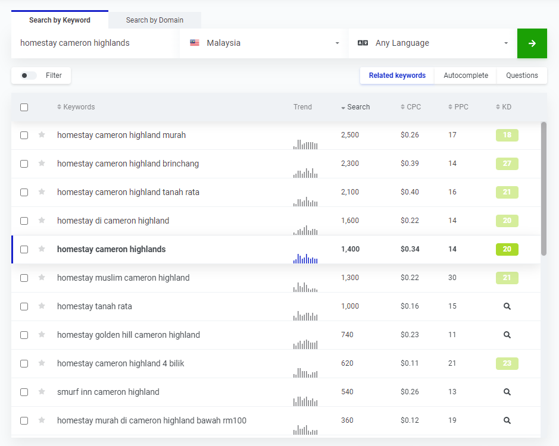The height and width of the screenshot is (446, 559).
Task: Select the Questions tab
Action: (x=521, y=76)
